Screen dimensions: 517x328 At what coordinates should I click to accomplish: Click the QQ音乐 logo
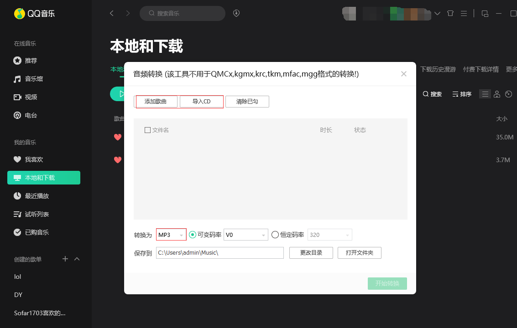[x=34, y=14]
